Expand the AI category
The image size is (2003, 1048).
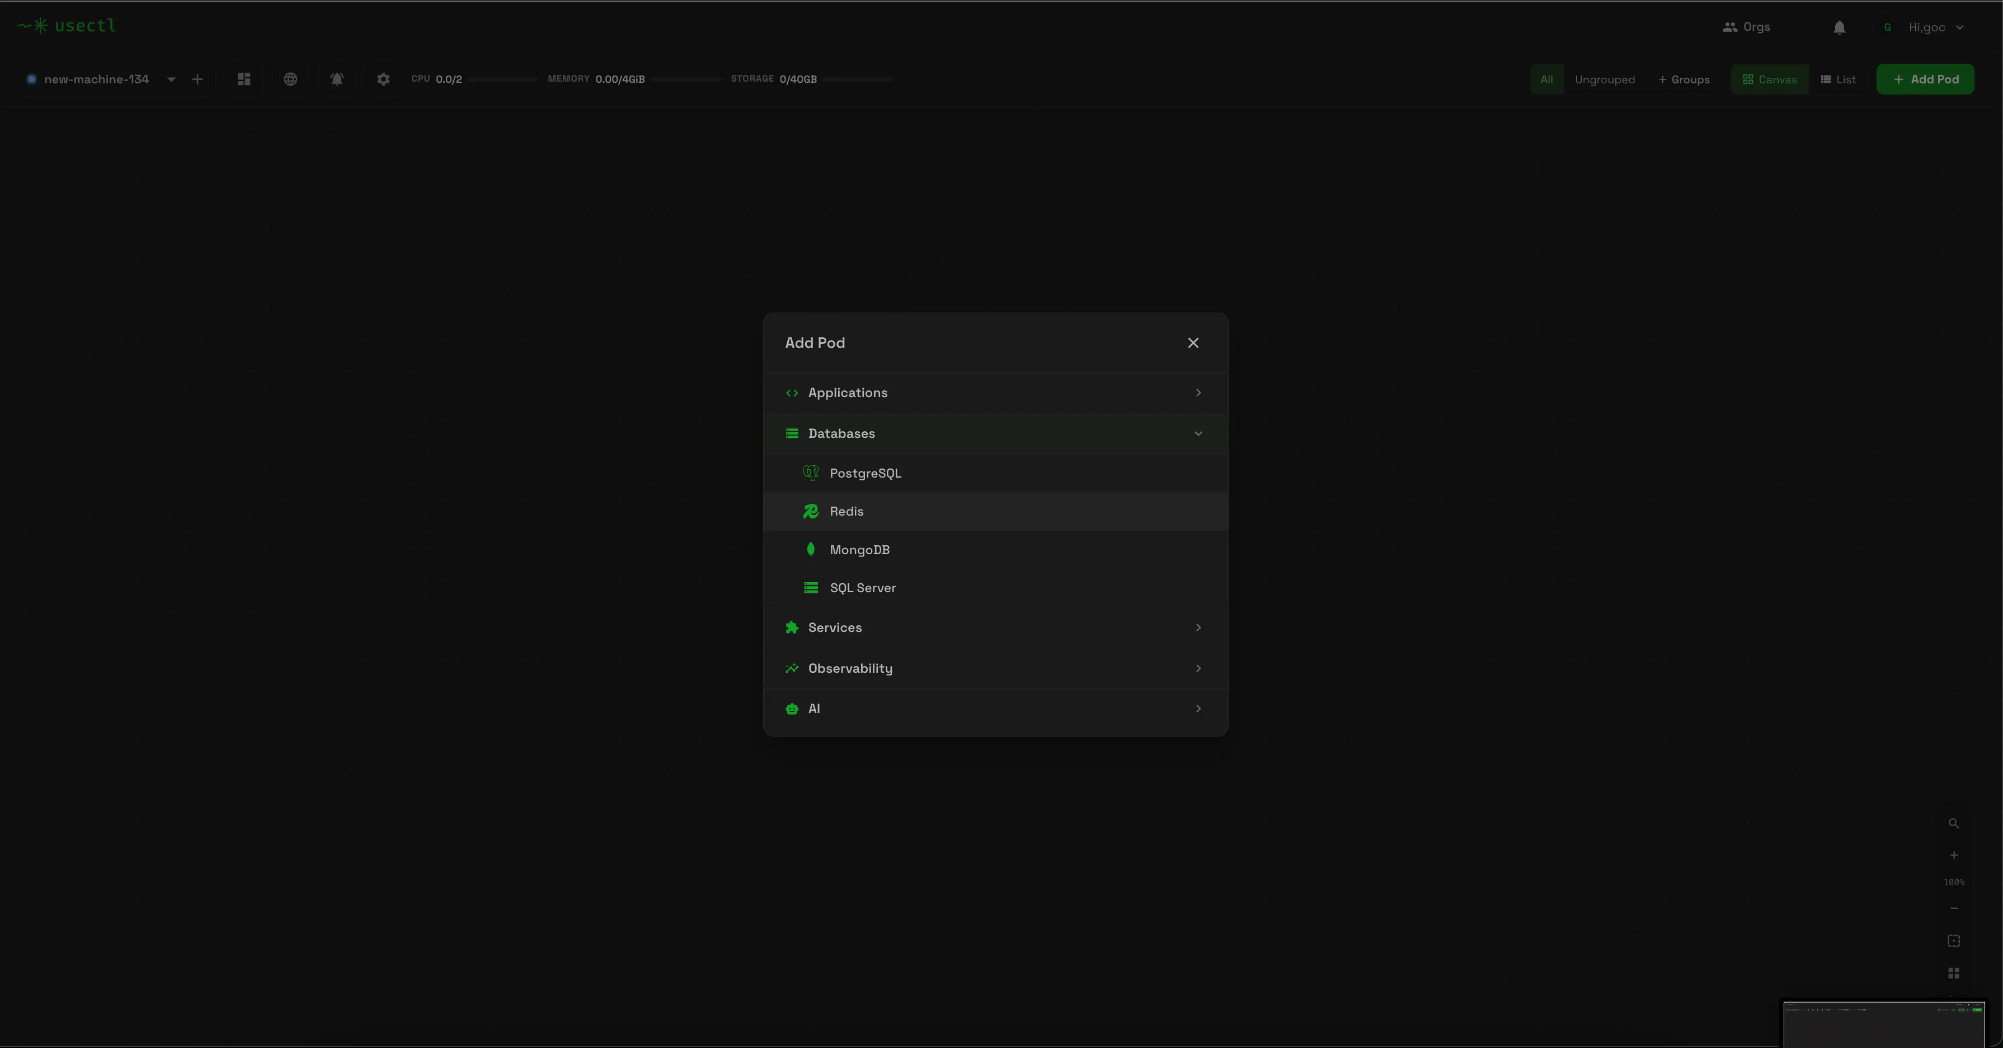click(x=995, y=708)
